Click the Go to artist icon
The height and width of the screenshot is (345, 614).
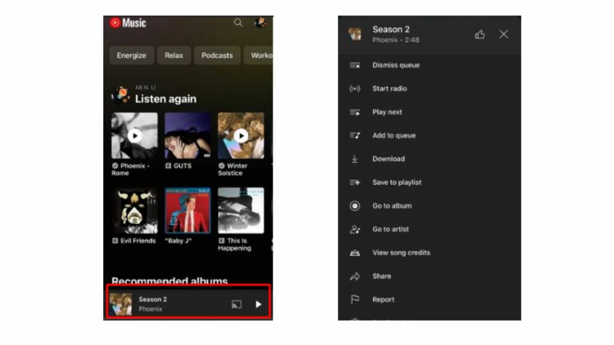(353, 229)
